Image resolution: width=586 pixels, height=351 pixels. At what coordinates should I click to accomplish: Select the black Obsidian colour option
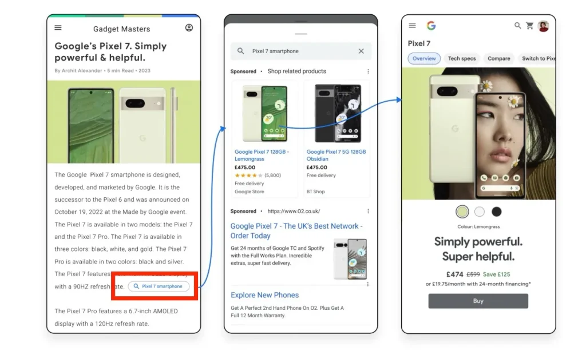(x=496, y=212)
